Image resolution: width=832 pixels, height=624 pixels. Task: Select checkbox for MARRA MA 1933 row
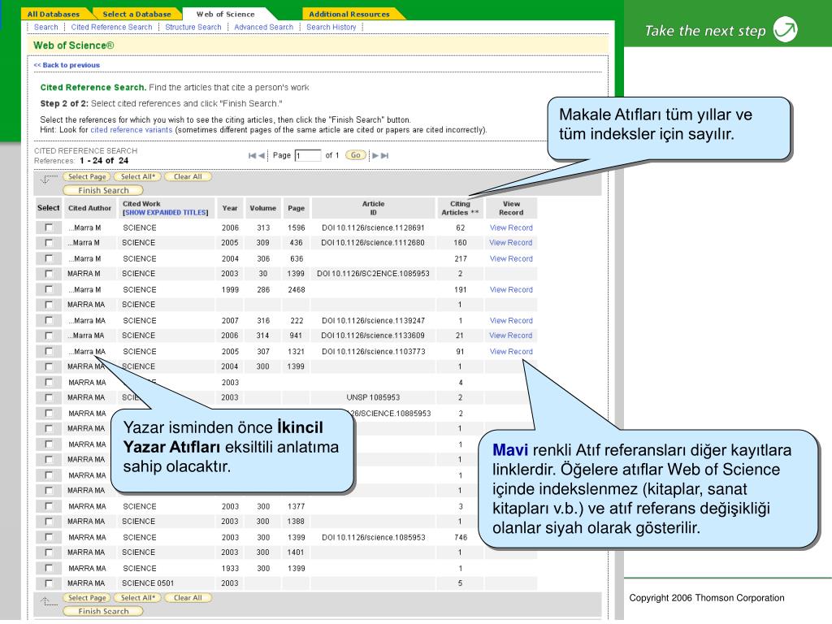(49, 568)
